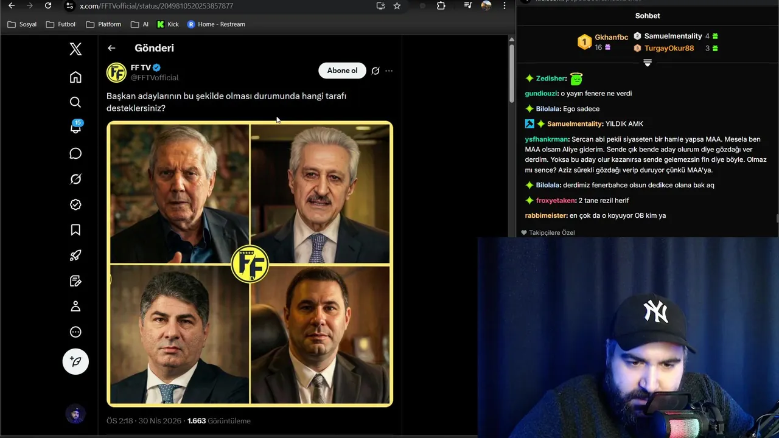Open Grok from the X sidebar
This screenshot has width=779, height=438.
click(x=75, y=179)
